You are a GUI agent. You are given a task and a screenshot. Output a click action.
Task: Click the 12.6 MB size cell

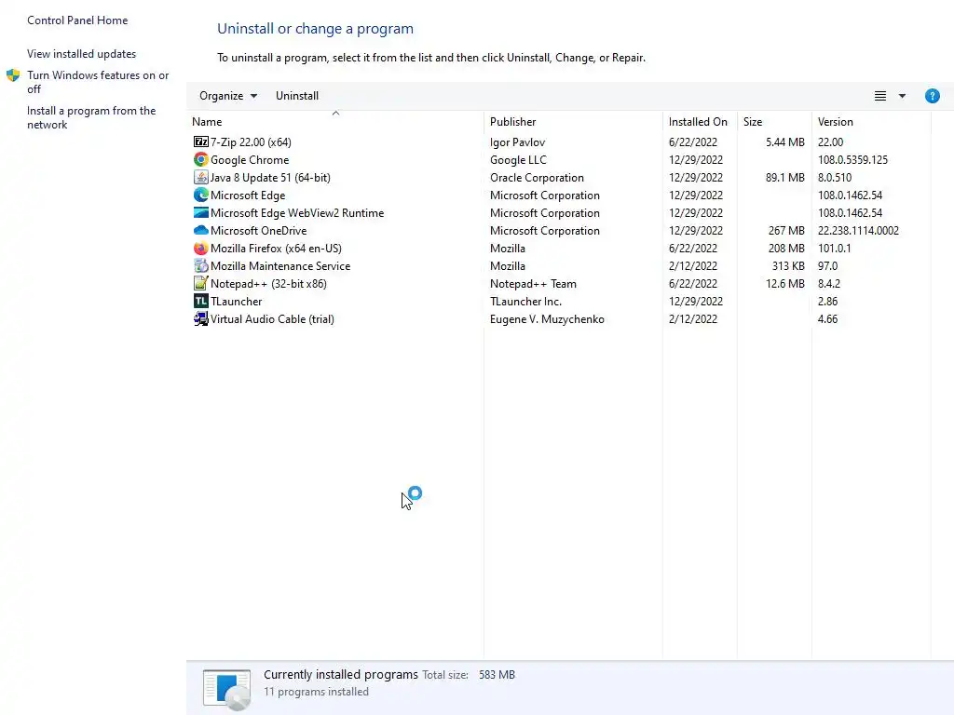click(x=784, y=283)
